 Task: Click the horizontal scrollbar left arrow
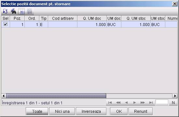click(x=4, y=96)
